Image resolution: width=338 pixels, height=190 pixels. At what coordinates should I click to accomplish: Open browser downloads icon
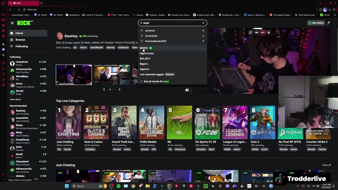coord(330,10)
